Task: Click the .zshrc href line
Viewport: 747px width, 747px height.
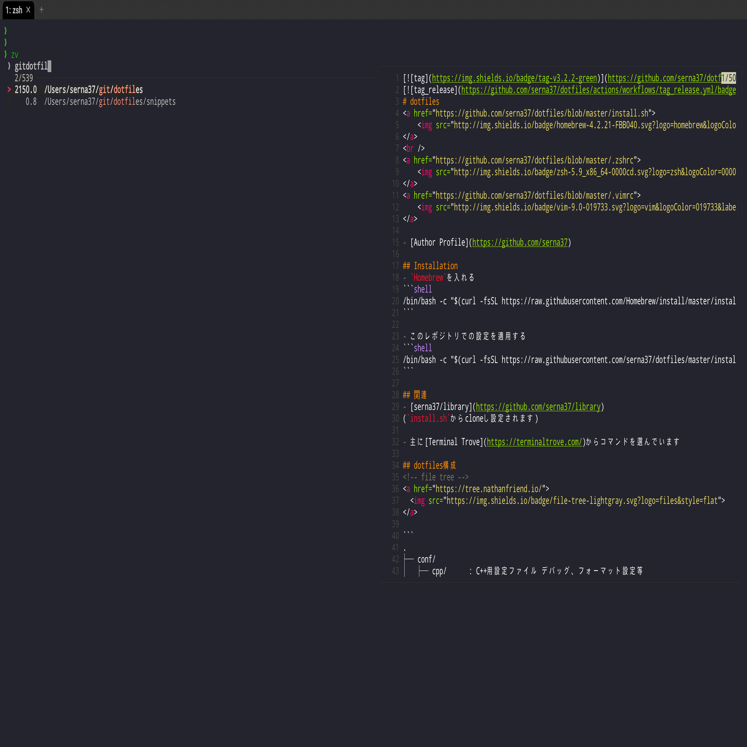Action: coord(521,160)
